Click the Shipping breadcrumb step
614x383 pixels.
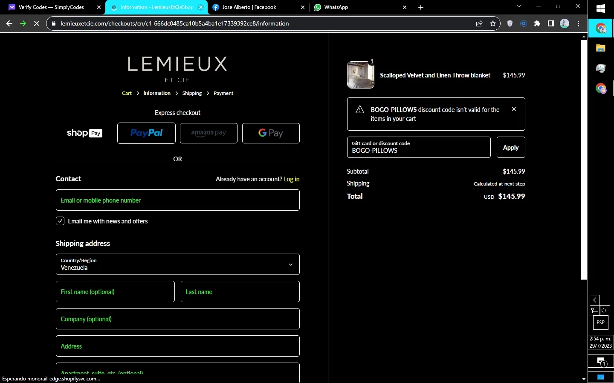[x=192, y=93]
